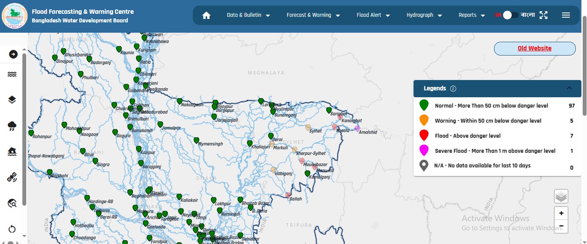Enter fullscreen with the expand arrows icon

pyautogui.click(x=544, y=15)
